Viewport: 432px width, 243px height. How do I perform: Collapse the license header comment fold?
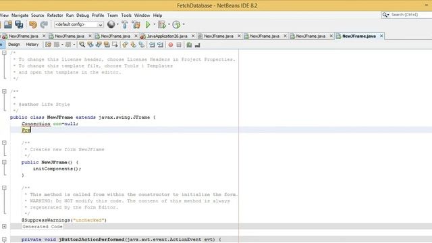4,53
